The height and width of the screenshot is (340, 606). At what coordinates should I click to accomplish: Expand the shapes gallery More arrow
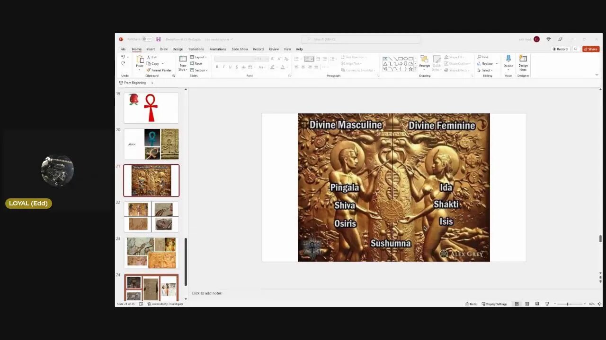click(x=416, y=69)
